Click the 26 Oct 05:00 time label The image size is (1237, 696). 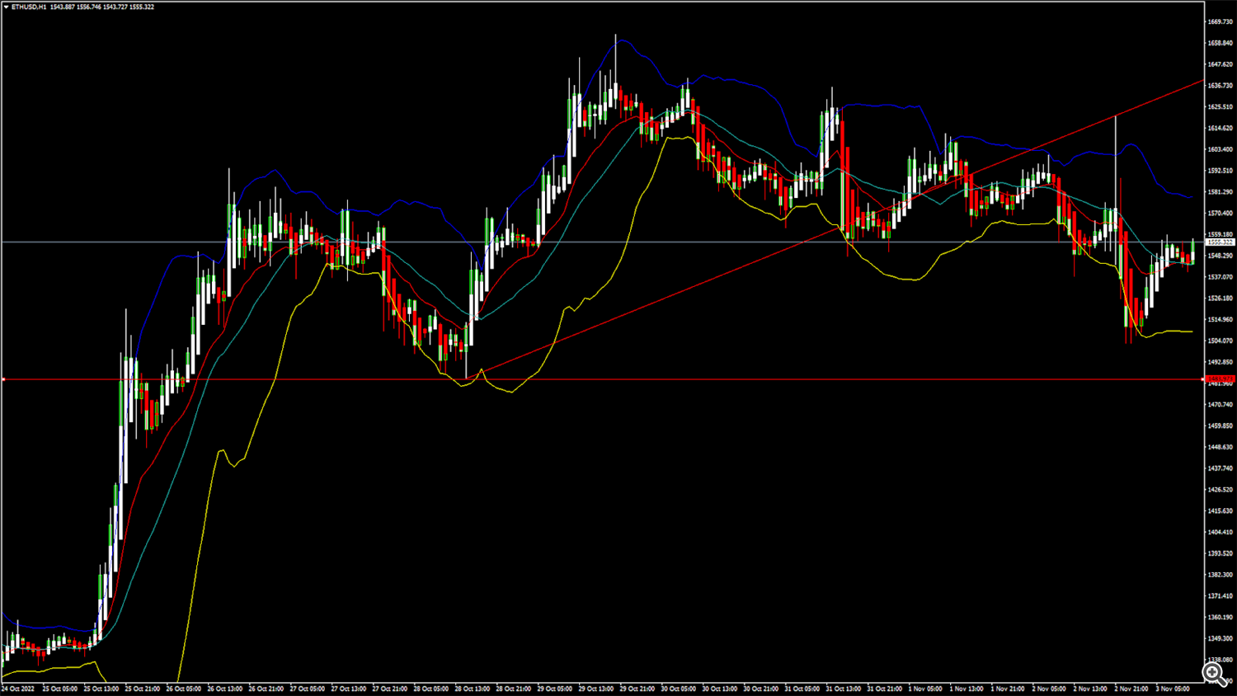[x=183, y=689]
